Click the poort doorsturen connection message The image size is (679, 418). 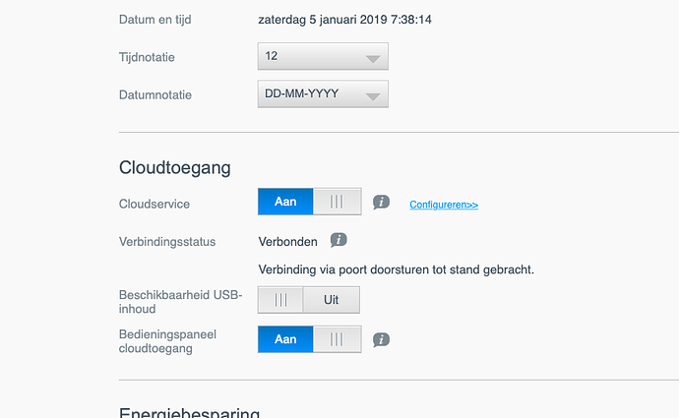pos(396,269)
